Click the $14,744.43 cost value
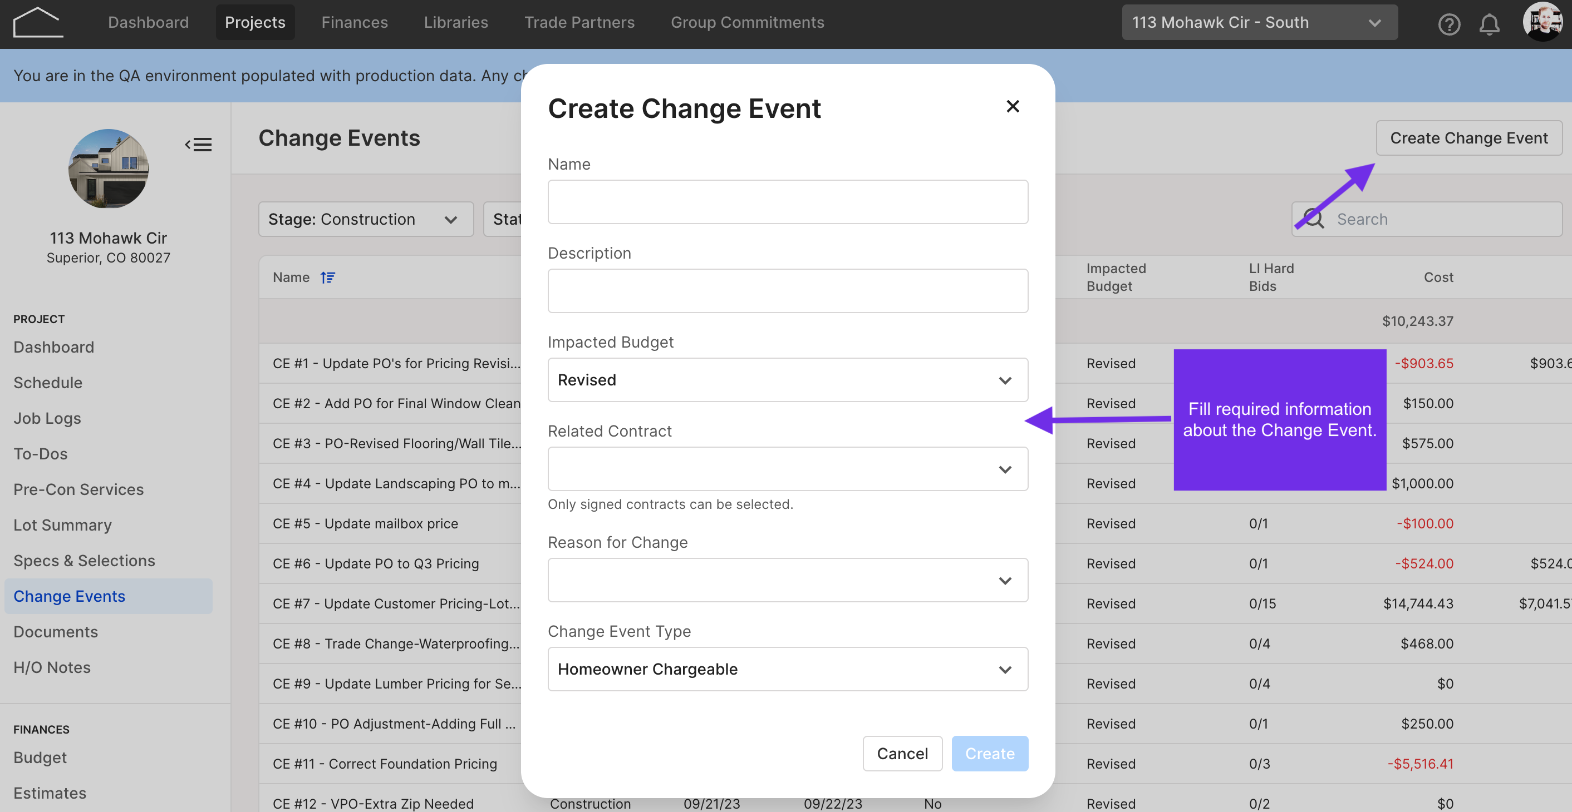 click(1418, 603)
